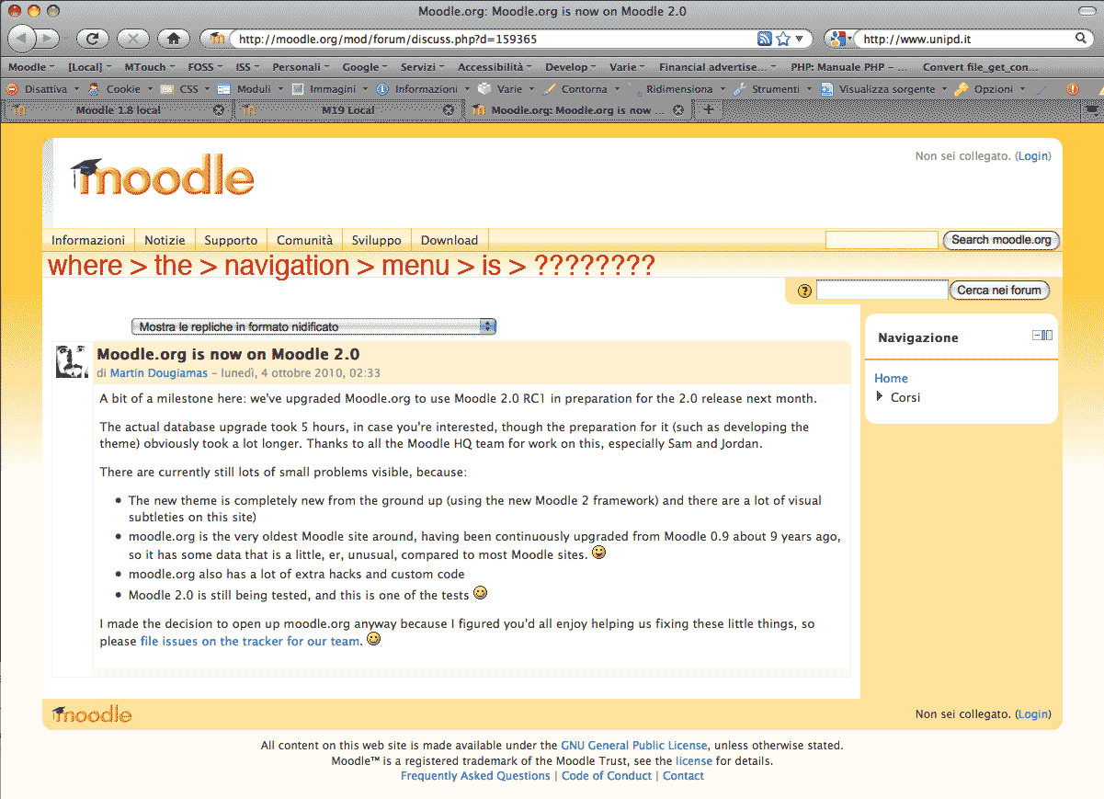Open the Develop bookmarks folder
The height and width of the screenshot is (799, 1104).
tap(571, 67)
